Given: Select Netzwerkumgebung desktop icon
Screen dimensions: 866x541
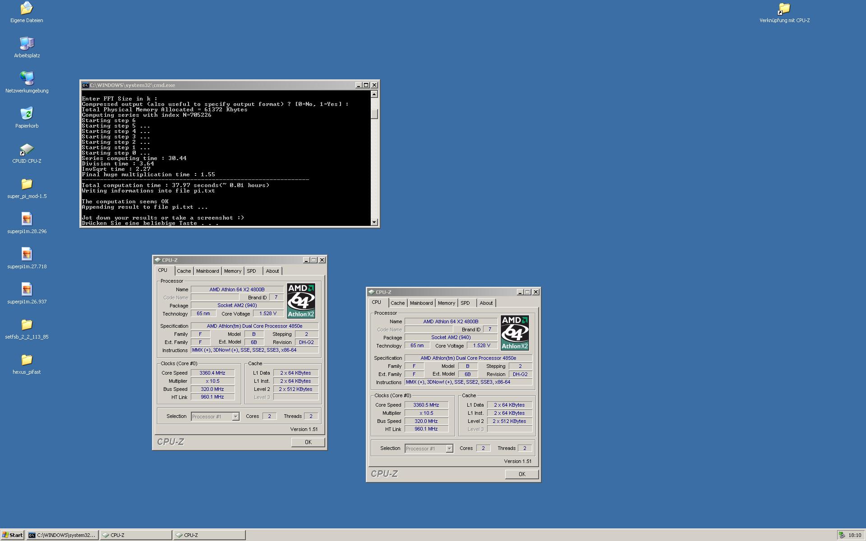Looking at the screenshot, I should (x=27, y=79).
